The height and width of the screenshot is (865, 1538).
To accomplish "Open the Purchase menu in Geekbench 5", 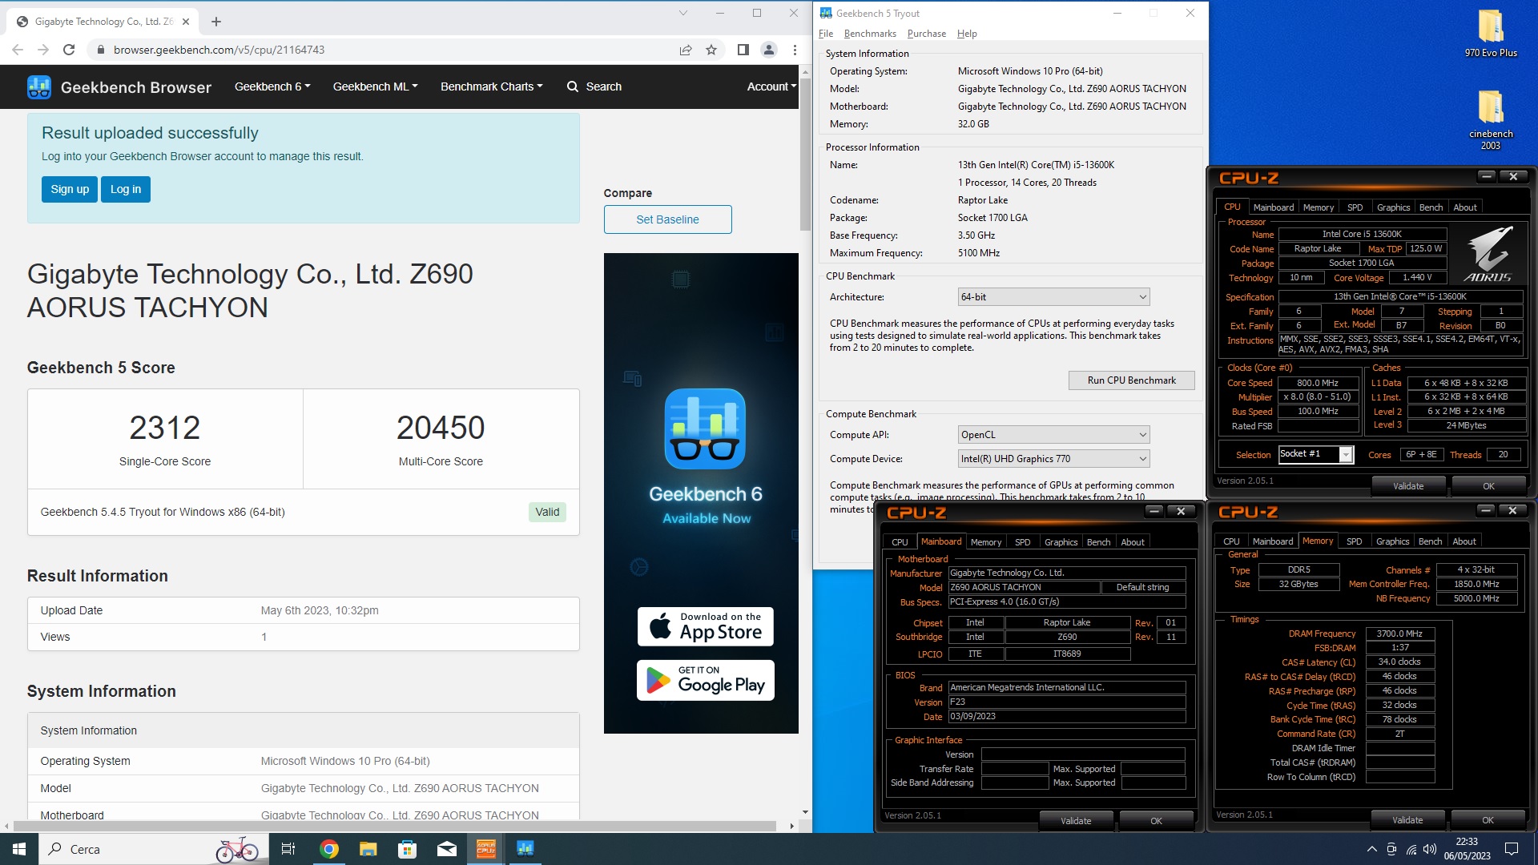I will (927, 34).
